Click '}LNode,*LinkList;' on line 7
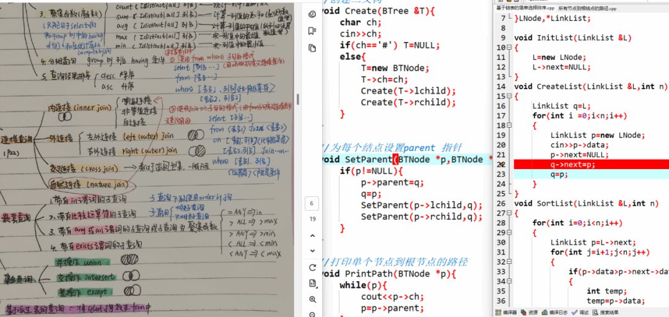The image size is (669, 317). pyautogui.click(x=552, y=19)
